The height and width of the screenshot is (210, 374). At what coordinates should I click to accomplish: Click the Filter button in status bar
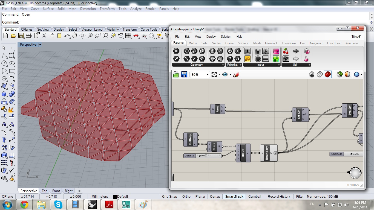pyautogui.click(x=300, y=196)
